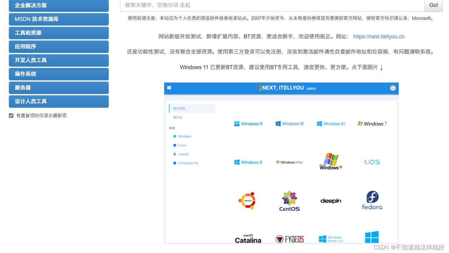Viewport: 449px width, 253px height.
Task: Click the grid menu icon in banner
Action: tap(169, 88)
